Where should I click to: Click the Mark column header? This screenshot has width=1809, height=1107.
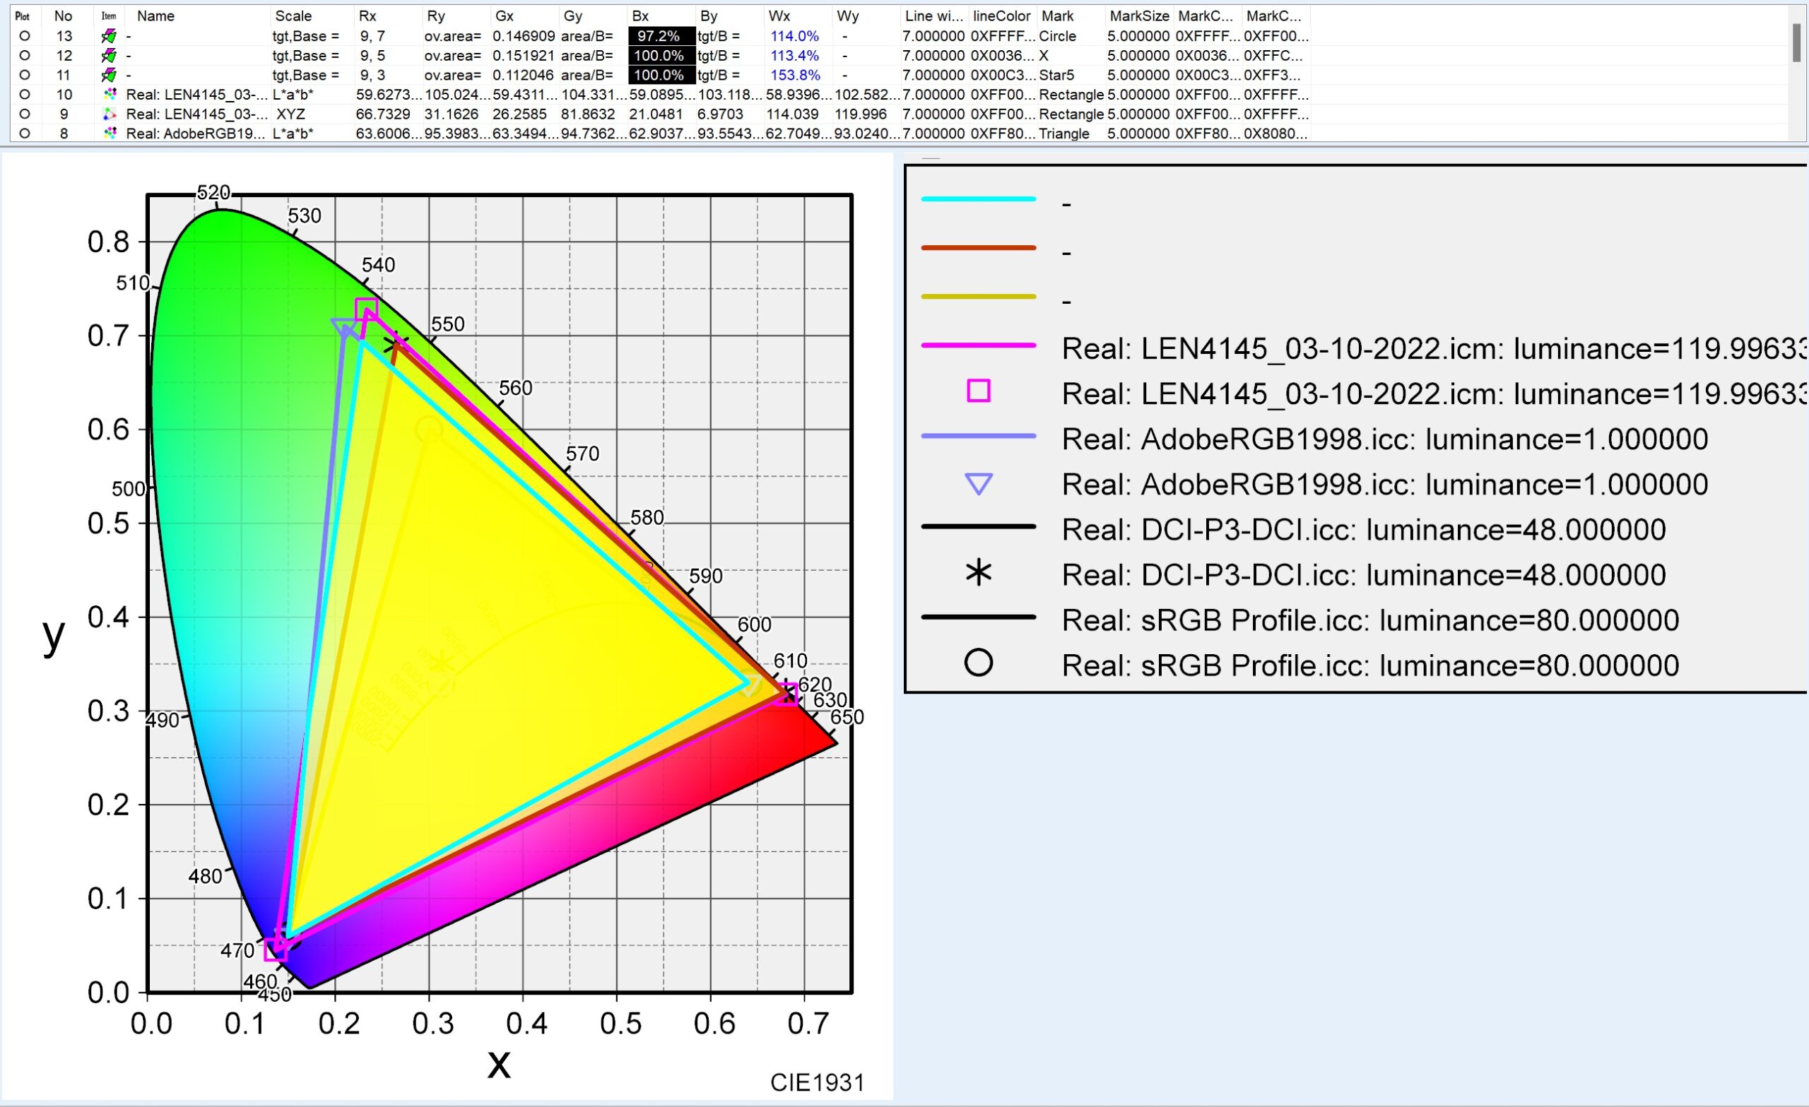(x=1057, y=16)
